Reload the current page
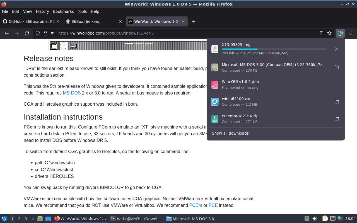357x223 pixels. [x=27, y=33]
